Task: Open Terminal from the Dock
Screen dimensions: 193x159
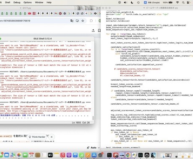Action: (x=110, y=155)
